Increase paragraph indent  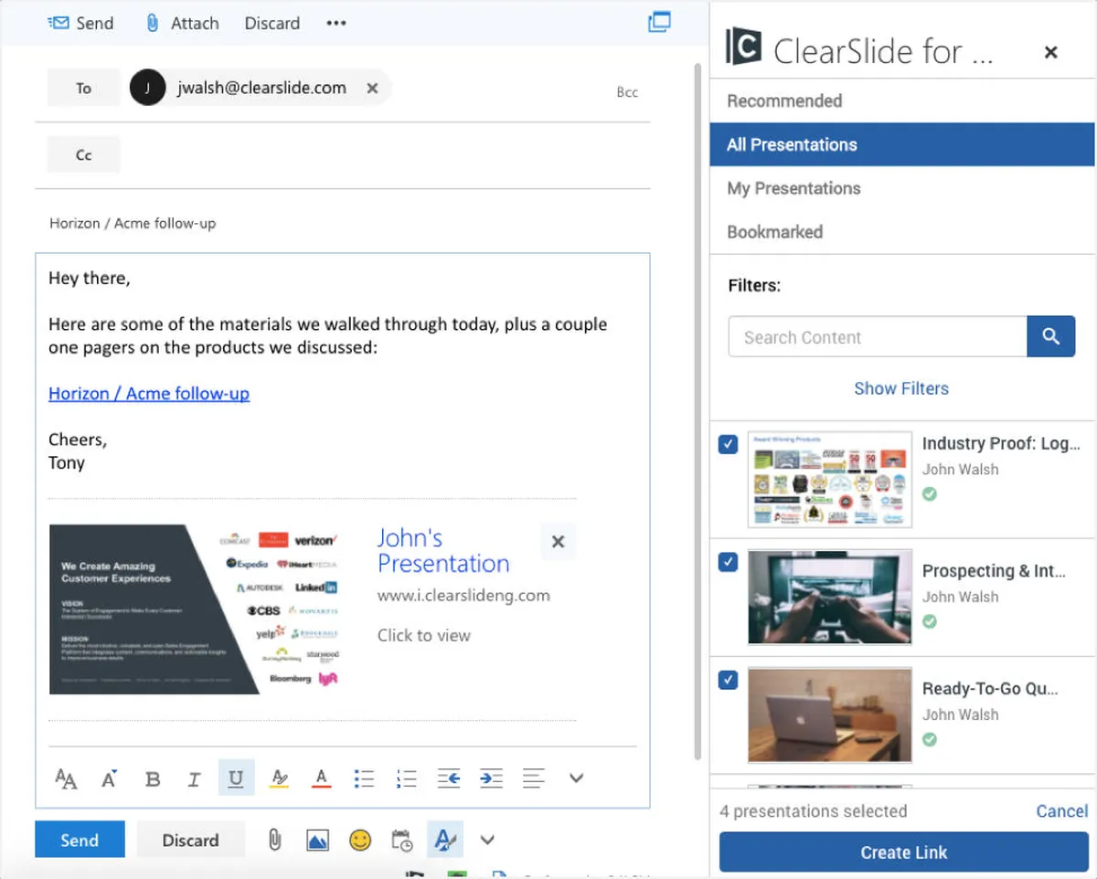click(x=491, y=778)
